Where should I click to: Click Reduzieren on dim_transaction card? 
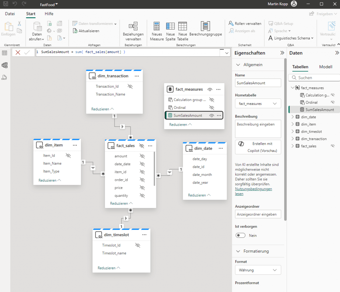pyautogui.click(x=102, y=109)
